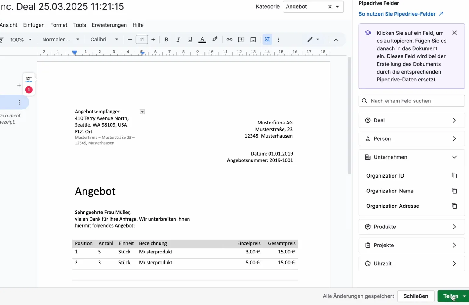Expand the Uhrzeit fields section

pos(412,264)
